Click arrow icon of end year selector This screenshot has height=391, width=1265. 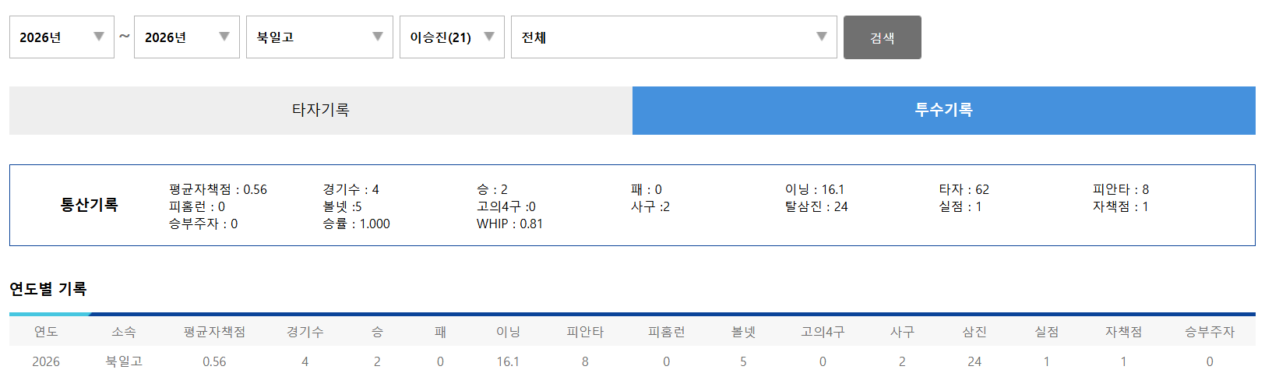[x=224, y=37]
